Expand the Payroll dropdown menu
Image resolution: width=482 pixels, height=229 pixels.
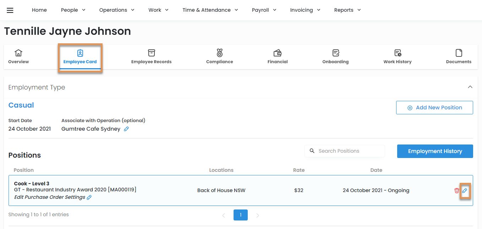tap(264, 10)
